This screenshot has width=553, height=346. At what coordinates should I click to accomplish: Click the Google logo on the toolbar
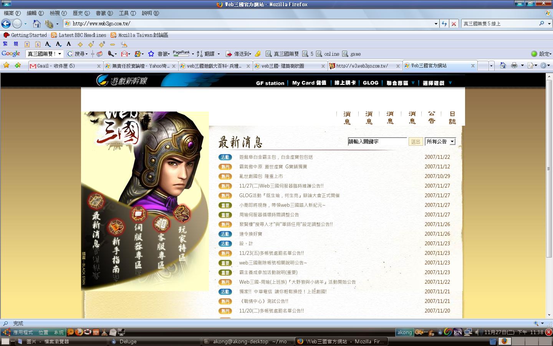point(11,54)
